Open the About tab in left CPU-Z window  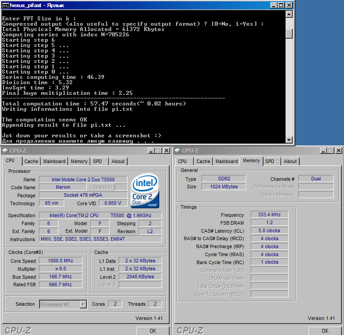(x=118, y=161)
